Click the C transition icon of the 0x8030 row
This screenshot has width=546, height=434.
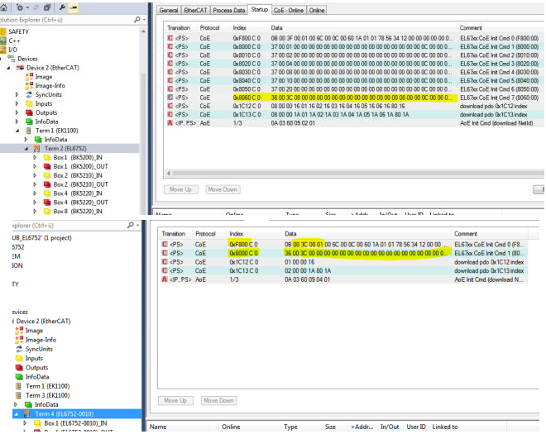[x=170, y=72]
